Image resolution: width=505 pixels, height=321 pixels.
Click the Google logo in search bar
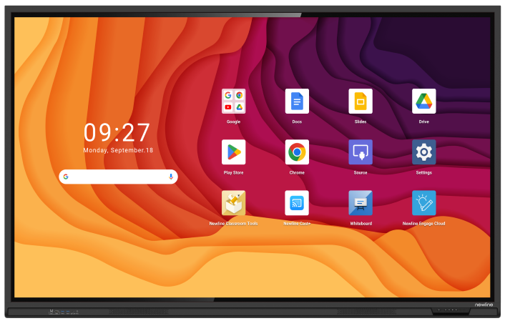tap(66, 177)
